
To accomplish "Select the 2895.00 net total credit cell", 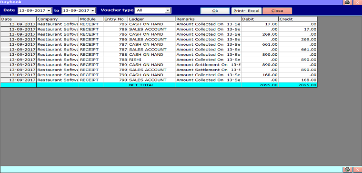I will [298, 85].
